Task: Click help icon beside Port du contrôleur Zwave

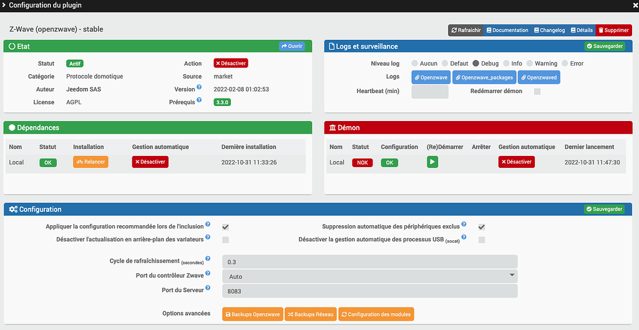Action: 208,274
